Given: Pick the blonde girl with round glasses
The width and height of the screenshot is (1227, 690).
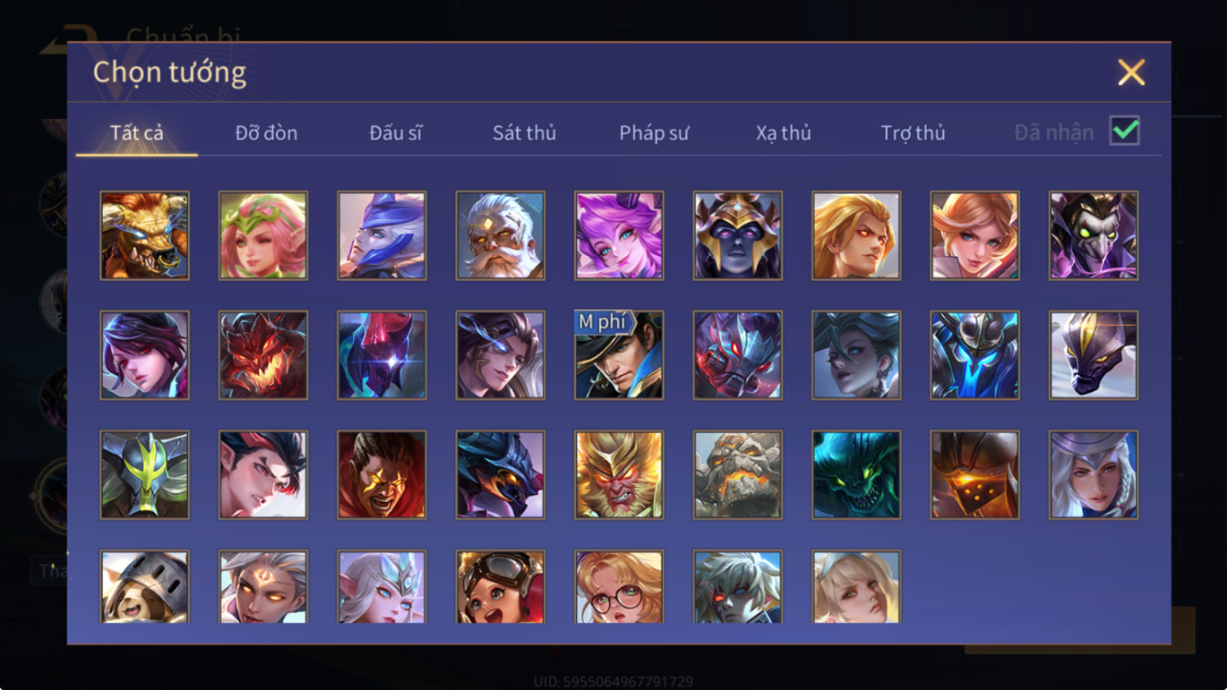Looking at the screenshot, I should tap(619, 586).
